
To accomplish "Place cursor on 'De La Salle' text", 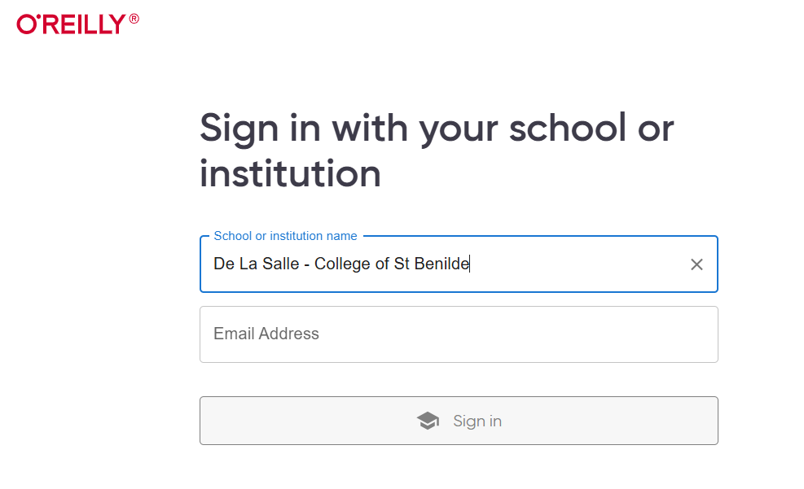I will pos(256,264).
